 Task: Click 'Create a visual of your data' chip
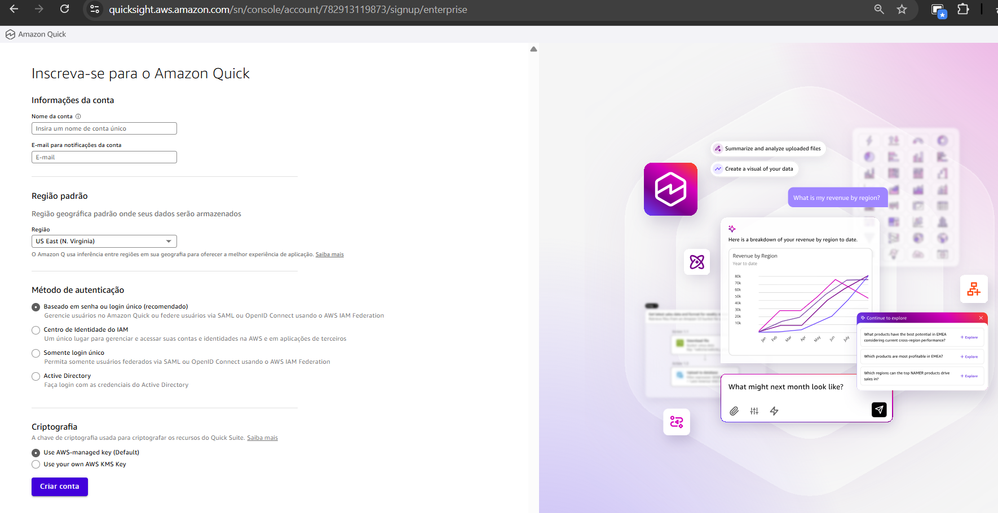[754, 169]
